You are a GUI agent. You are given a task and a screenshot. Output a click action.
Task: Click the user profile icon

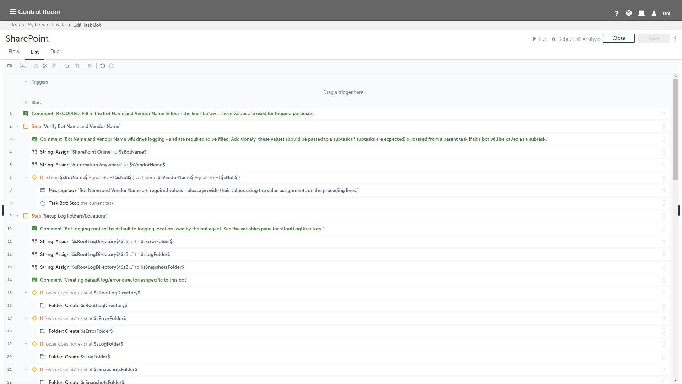(x=654, y=13)
